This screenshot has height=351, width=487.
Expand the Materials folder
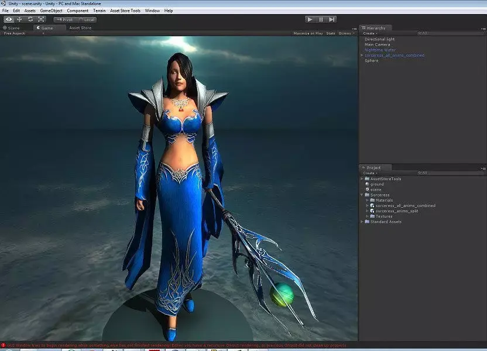click(x=367, y=200)
